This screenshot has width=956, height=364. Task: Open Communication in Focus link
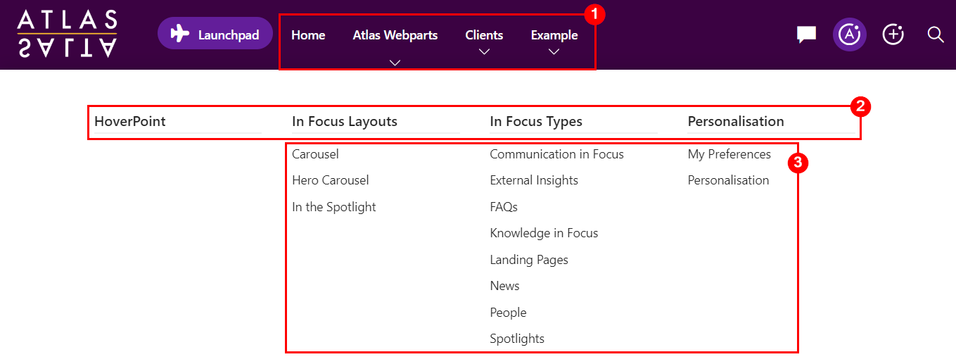[x=556, y=154]
